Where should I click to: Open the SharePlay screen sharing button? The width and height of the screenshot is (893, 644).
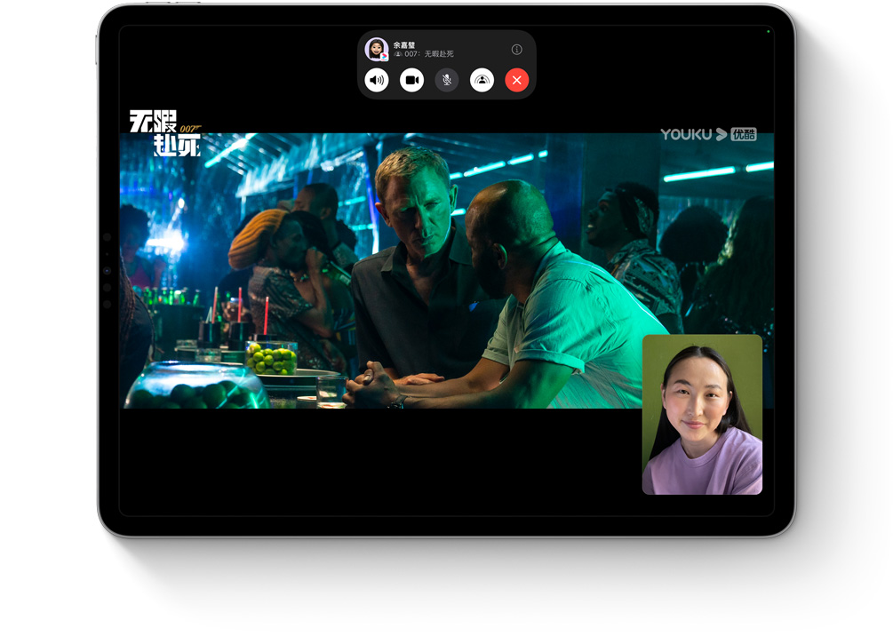[x=482, y=80]
